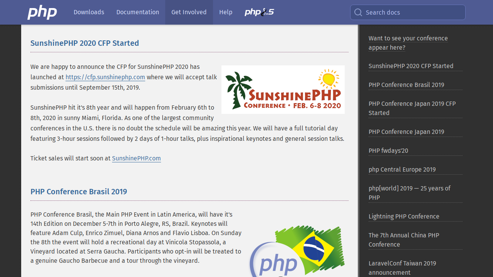Open PHP fwdays'20 sidebar link

[x=388, y=150]
